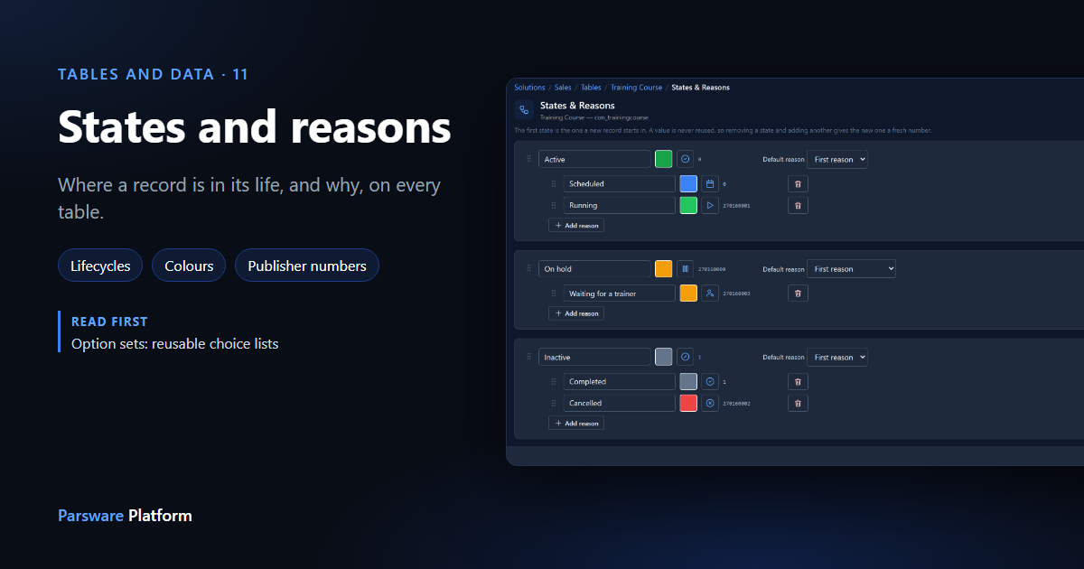Add a reason under the Active state

576,225
